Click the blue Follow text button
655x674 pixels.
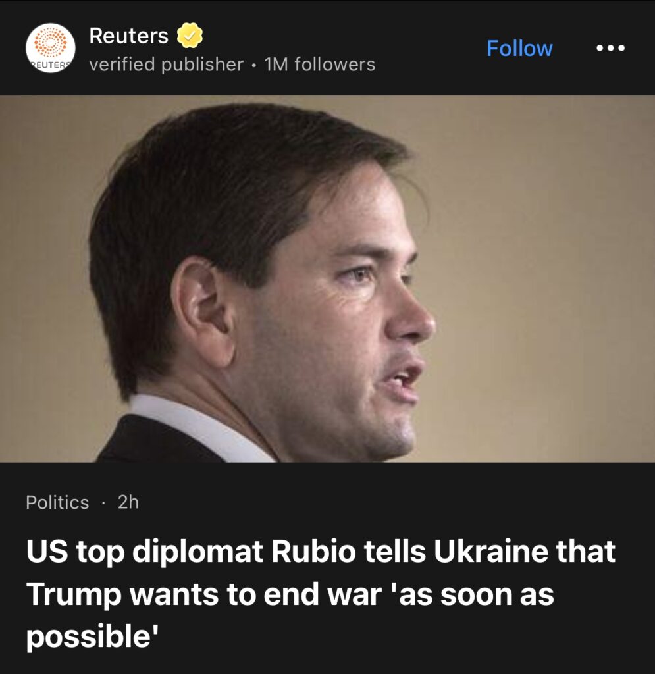click(519, 47)
